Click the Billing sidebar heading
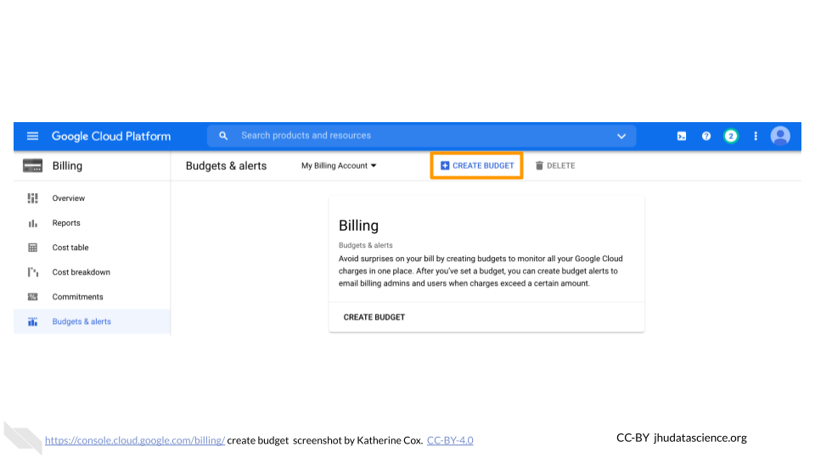The height and width of the screenshot is (458, 815). (x=68, y=165)
